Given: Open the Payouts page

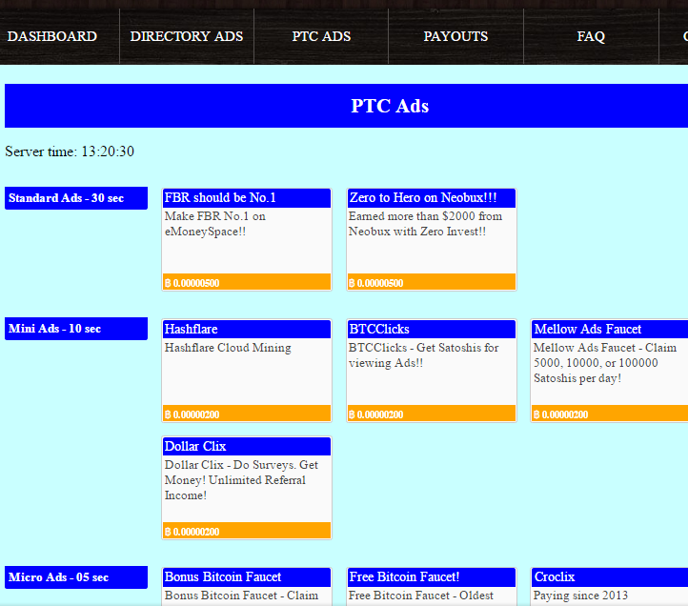Looking at the screenshot, I should [x=455, y=36].
